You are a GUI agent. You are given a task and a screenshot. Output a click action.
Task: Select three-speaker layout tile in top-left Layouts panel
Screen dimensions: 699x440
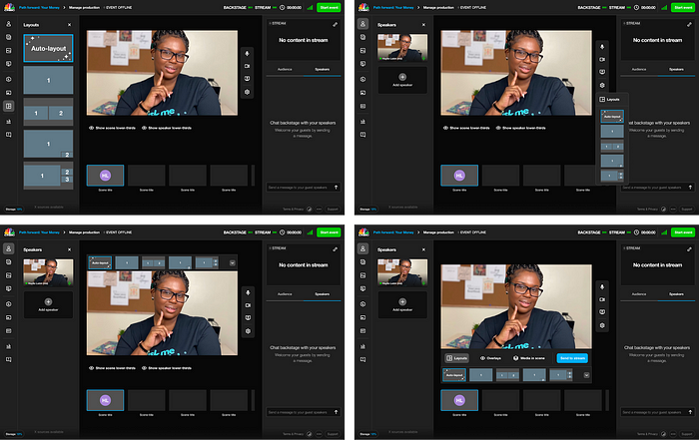tap(48, 176)
